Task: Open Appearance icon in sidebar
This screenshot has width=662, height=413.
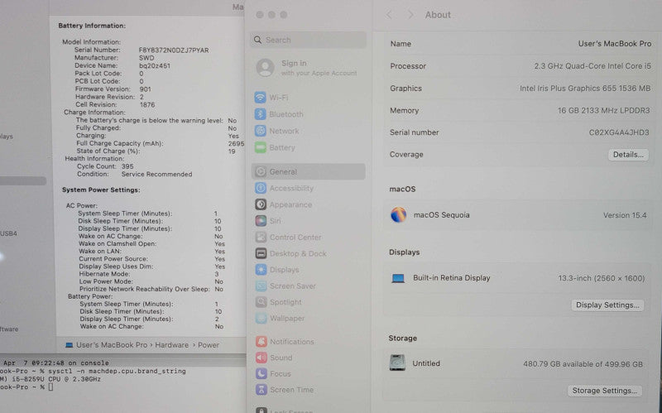Action: coord(261,204)
